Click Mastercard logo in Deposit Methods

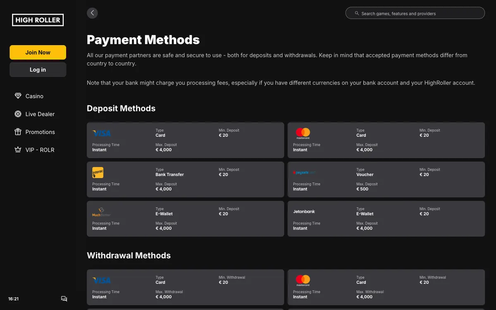tap(303, 133)
